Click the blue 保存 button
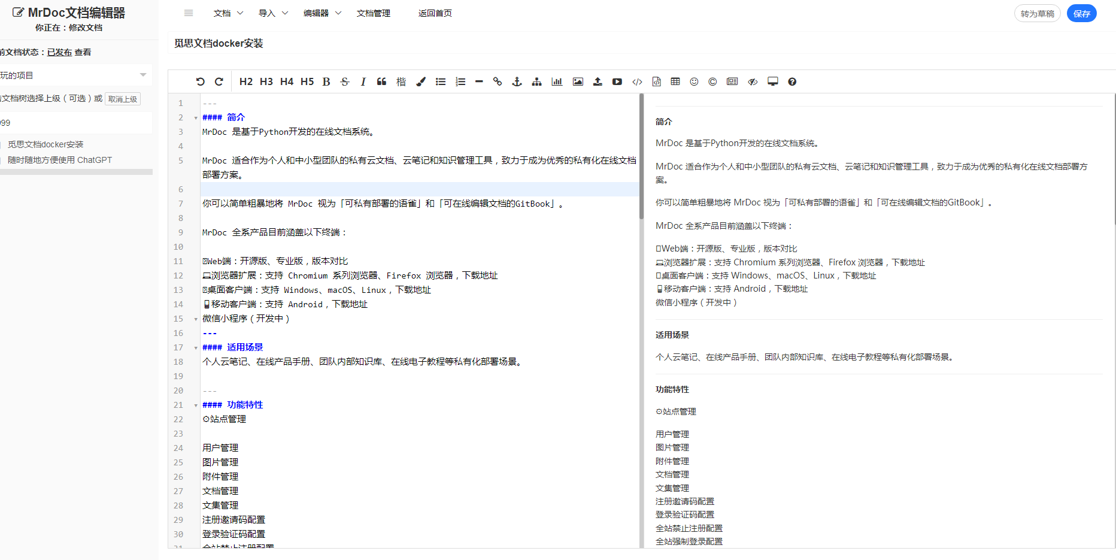The width and height of the screenshot is (1116, 560). pos(1081,13)
